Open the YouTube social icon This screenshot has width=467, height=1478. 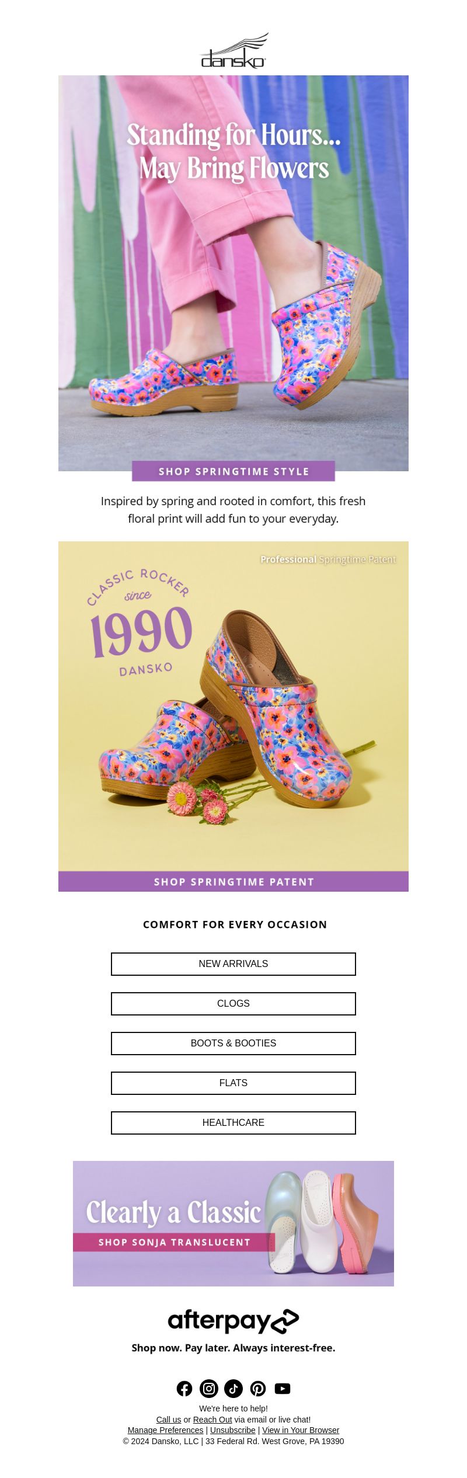click(283, 1389)
